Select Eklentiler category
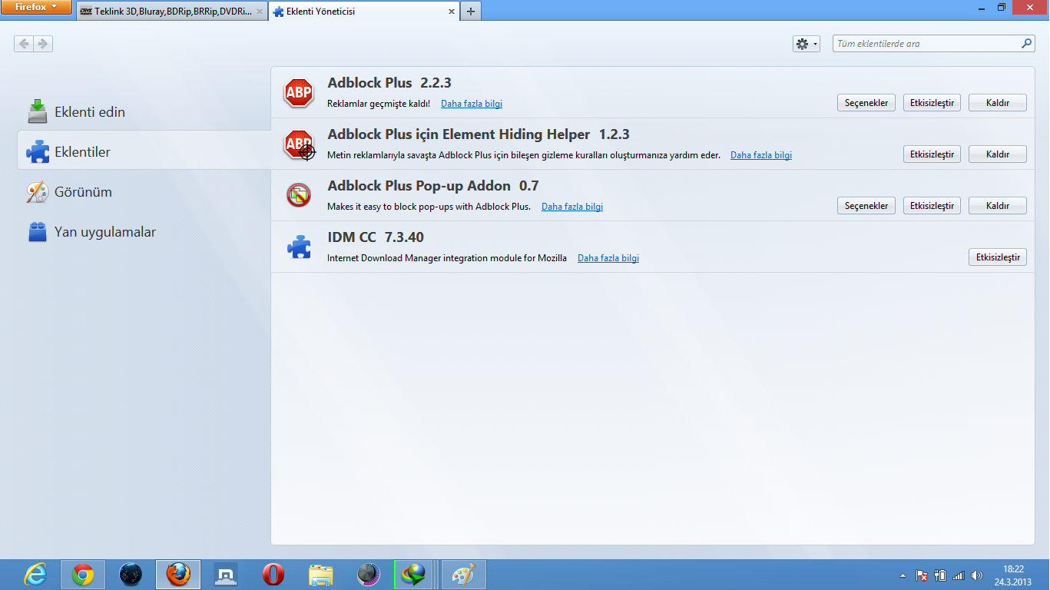This screenshot has height=590, width=1050. coord(144,152)
